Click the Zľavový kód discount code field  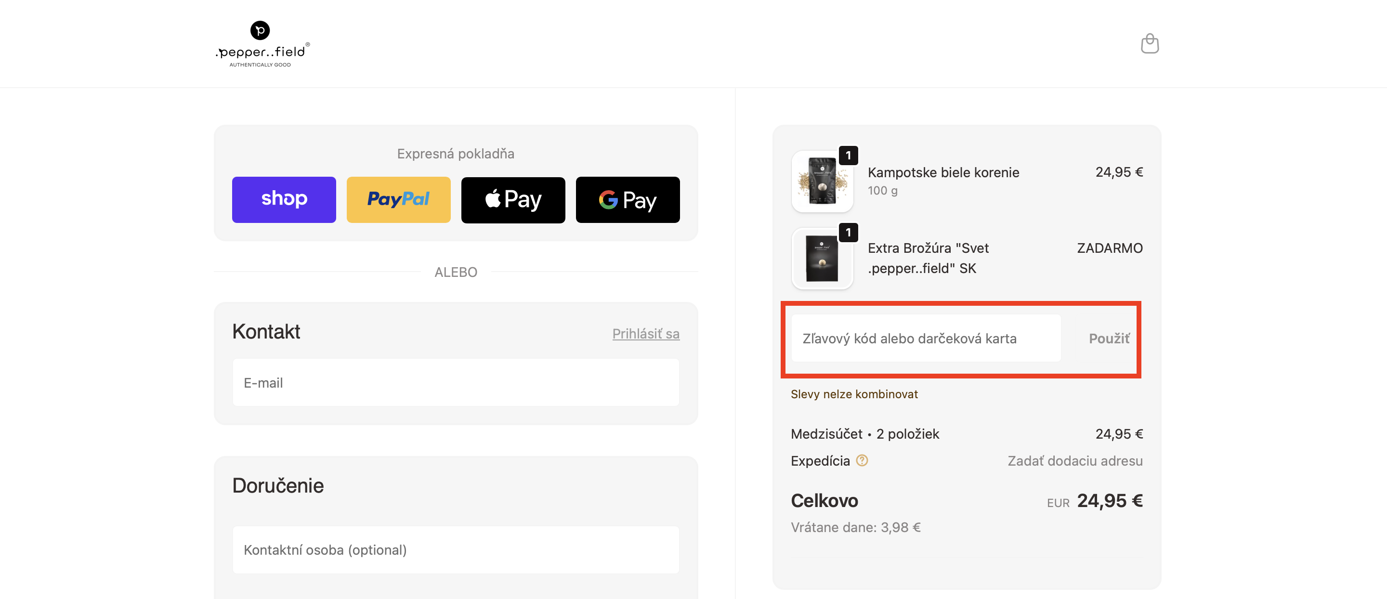tap(926, 339)
